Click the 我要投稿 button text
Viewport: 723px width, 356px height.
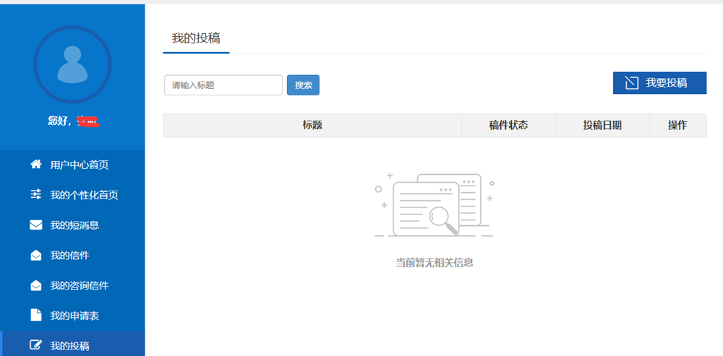click(666, 83)
